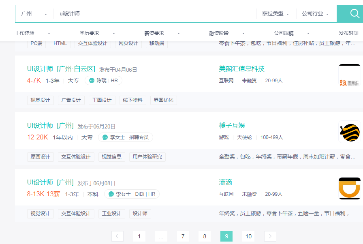This screenshot has width=363, height=244.
Task: Click the 滴滴 orange bowl logo
Action: 350,188
